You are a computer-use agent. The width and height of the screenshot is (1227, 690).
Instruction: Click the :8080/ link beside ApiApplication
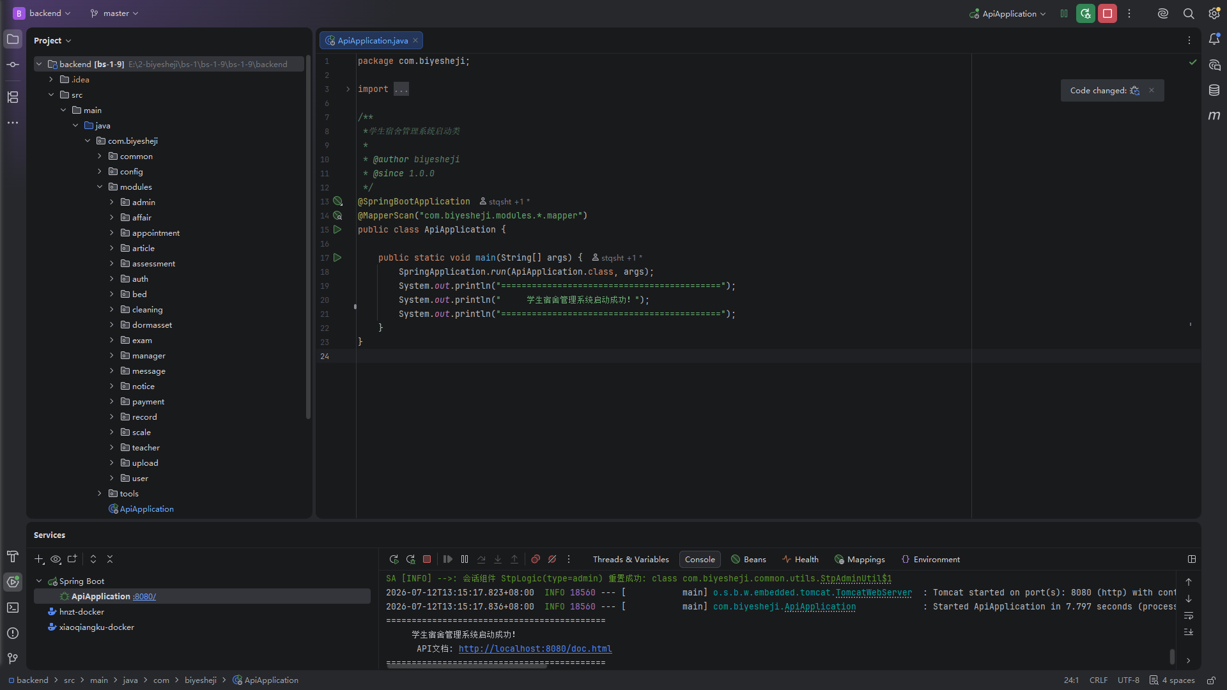pyautogui.click(x=144, y=596)
